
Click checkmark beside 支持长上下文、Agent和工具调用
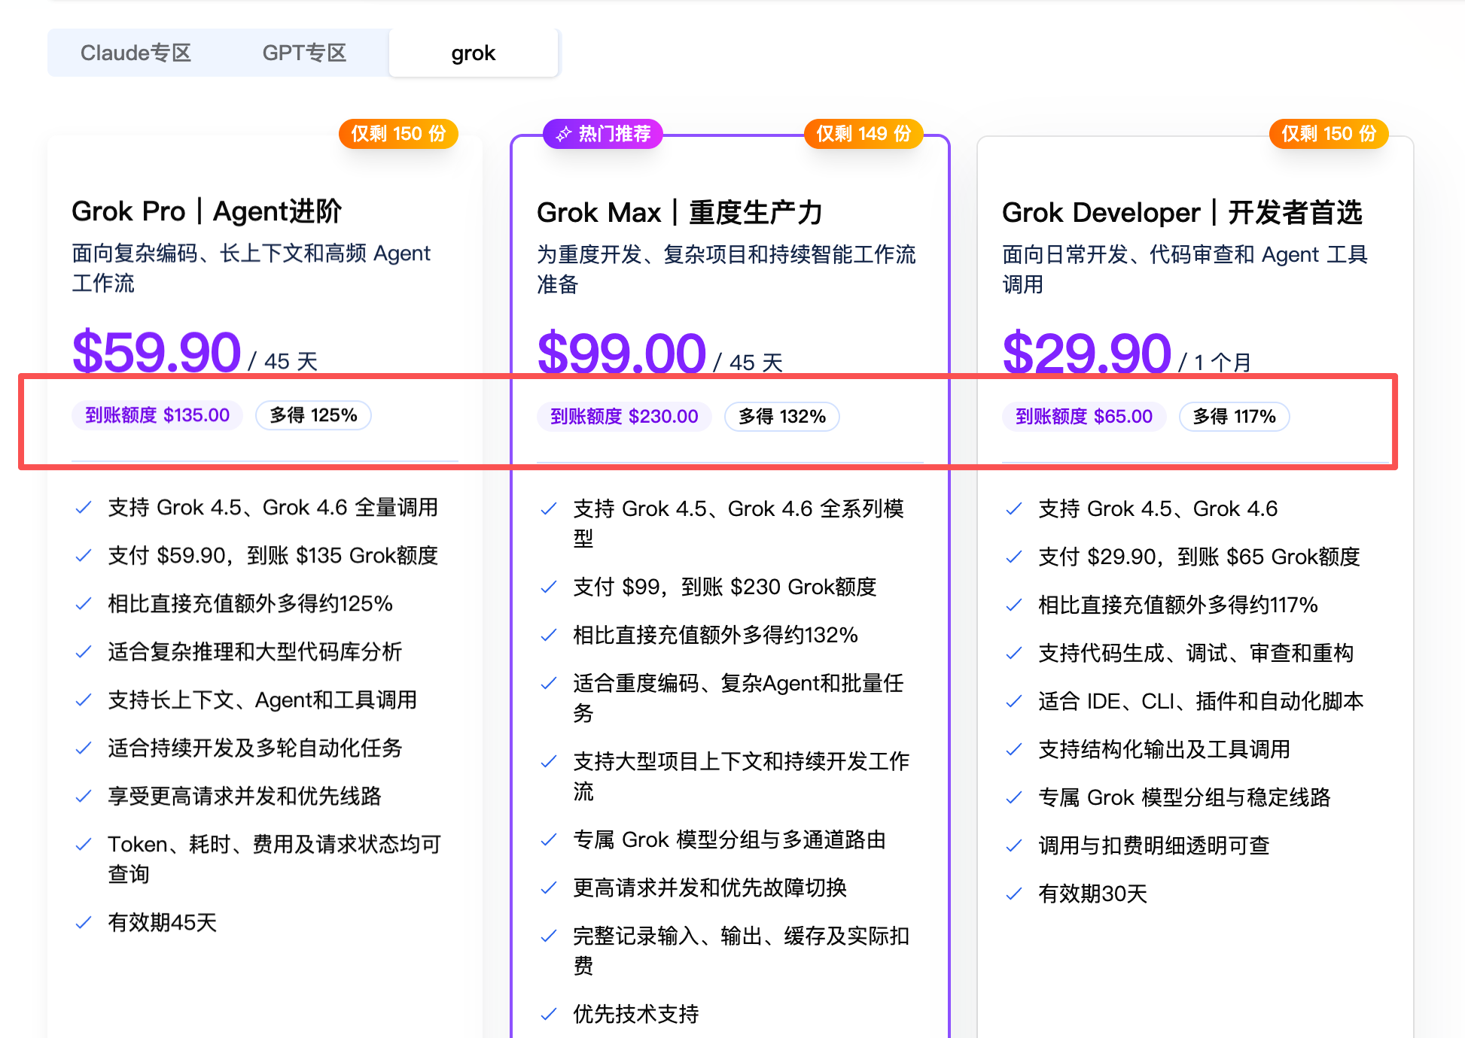(84, 700)
